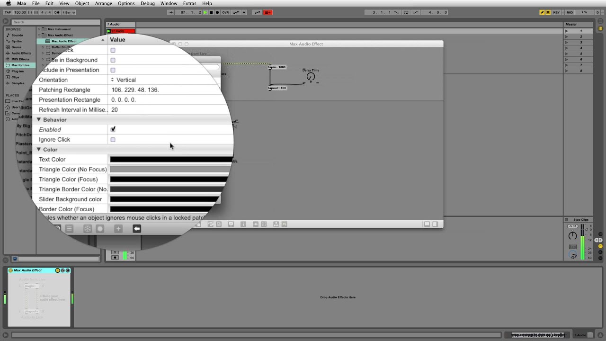Click the Text Color swatch
This screenshot has height=341, width=606.
pyautogui.click(x=171, y=160)
